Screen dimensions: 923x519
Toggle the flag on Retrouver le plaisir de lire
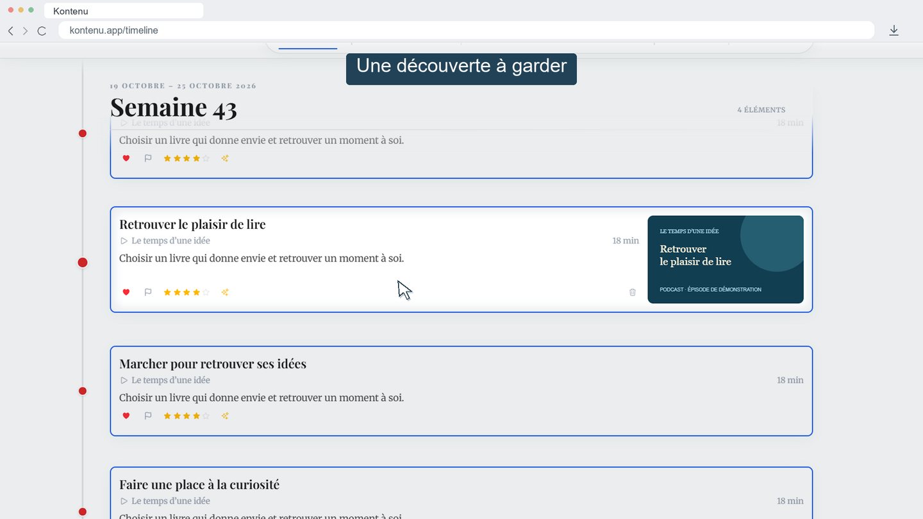(x=148, y=292)
